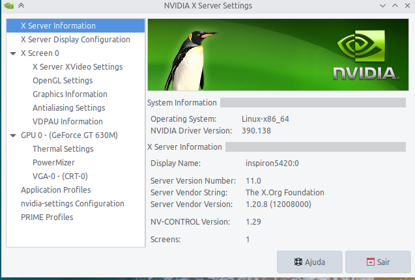415x280 pixels.
Task: Maximize the NVIDIA settings window
Action: [x=395, y=6]
